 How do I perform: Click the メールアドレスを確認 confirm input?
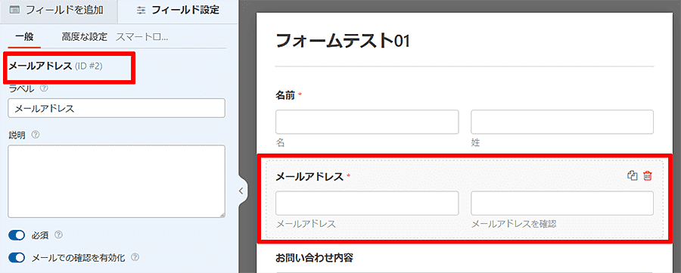tap(562, 203)
